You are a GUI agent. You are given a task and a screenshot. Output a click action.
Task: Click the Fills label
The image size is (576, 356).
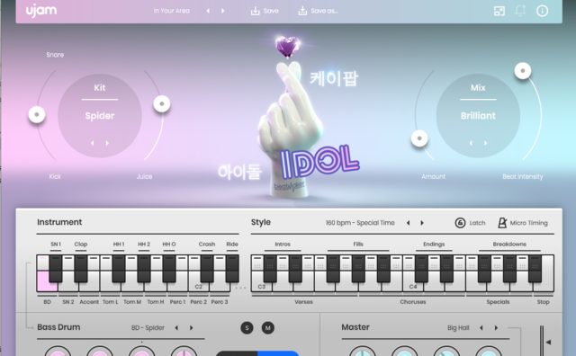pos(358,244)
